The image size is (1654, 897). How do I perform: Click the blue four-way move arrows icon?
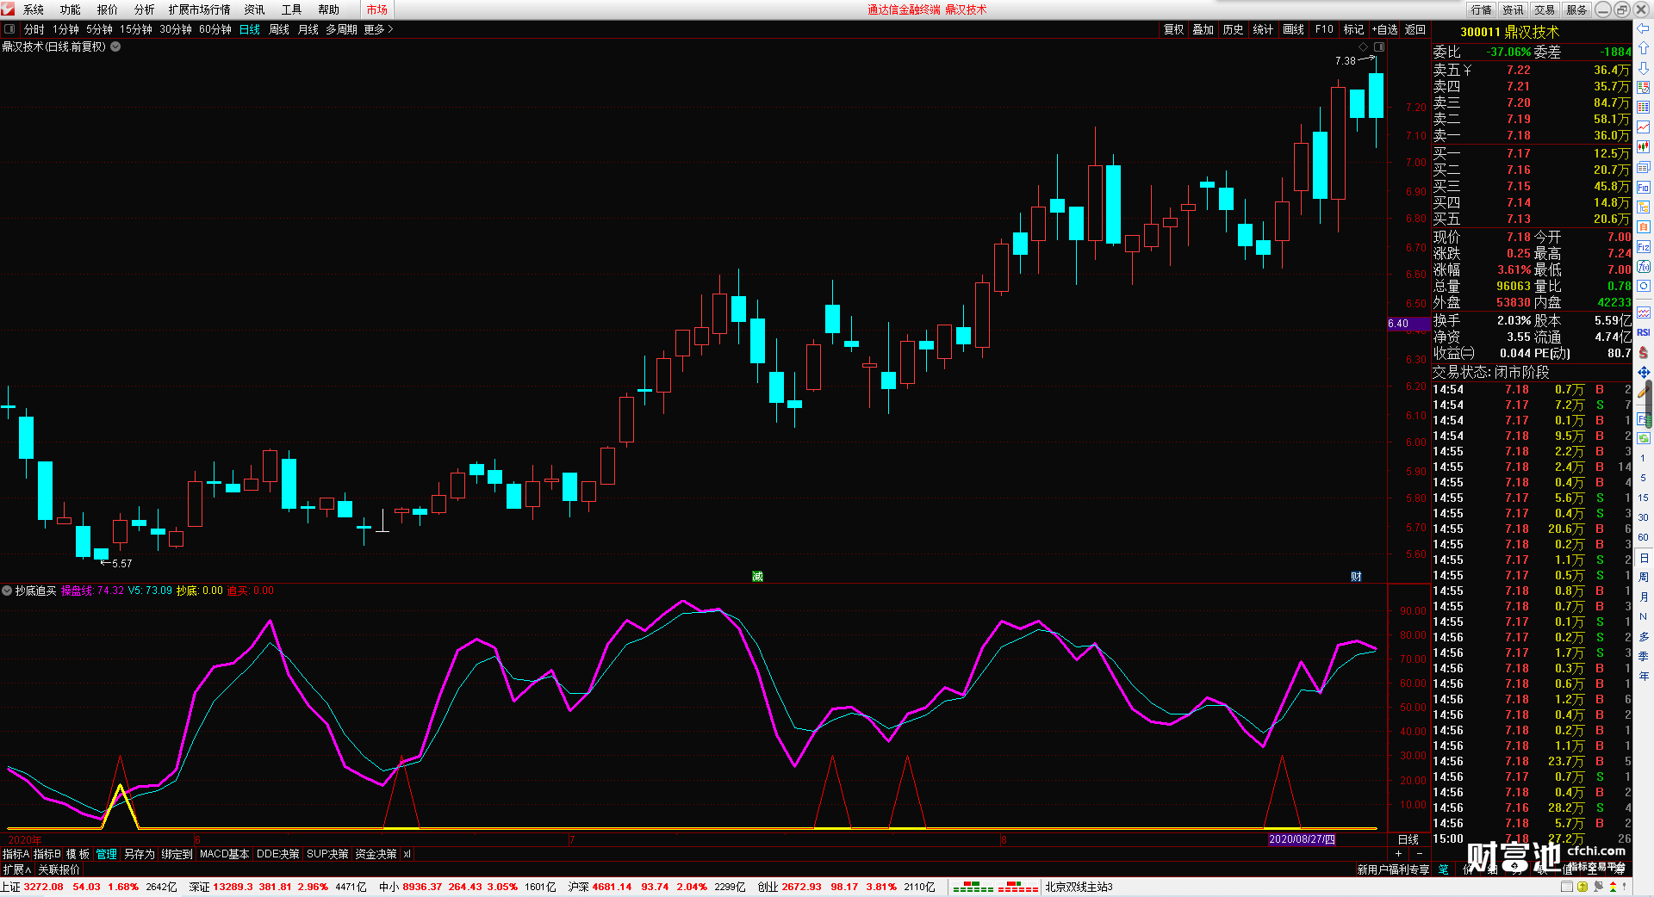point(1644,372)
